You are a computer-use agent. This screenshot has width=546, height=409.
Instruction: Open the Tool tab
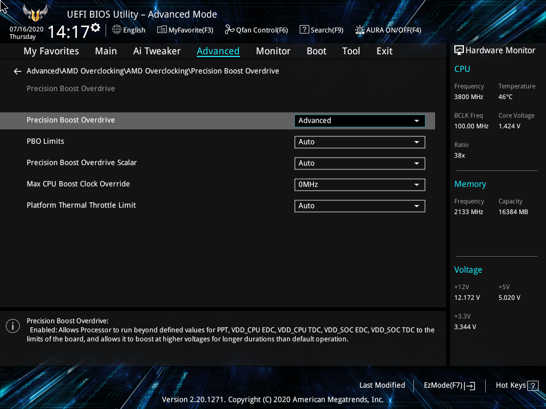[351, 51]
